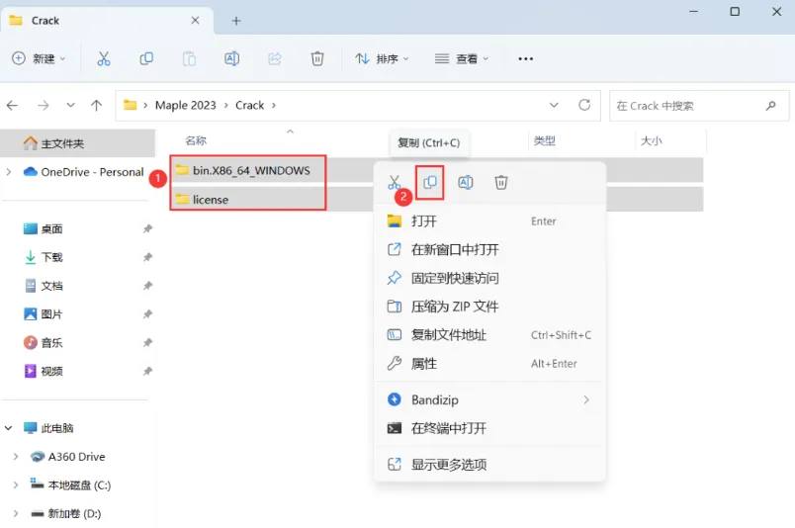Viewport: 795px width, 528px height.
Task: Open the three-dot more options menu
Action: (526, 59)
